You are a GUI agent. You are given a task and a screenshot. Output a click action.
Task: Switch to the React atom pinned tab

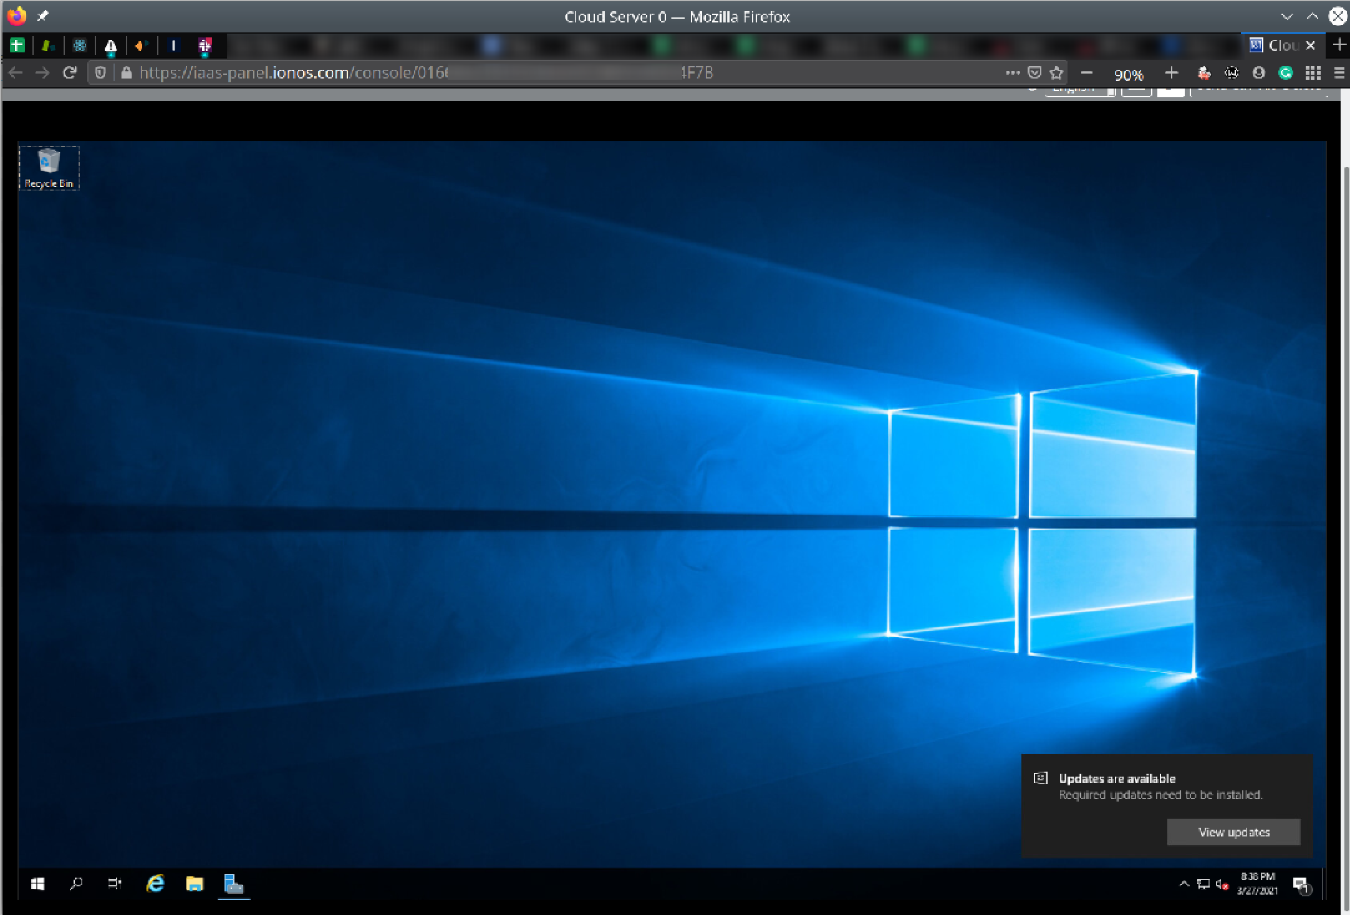click(79, 46)
